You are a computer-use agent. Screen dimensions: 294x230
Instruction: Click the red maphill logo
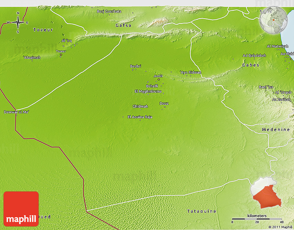(x=21, y=209)
